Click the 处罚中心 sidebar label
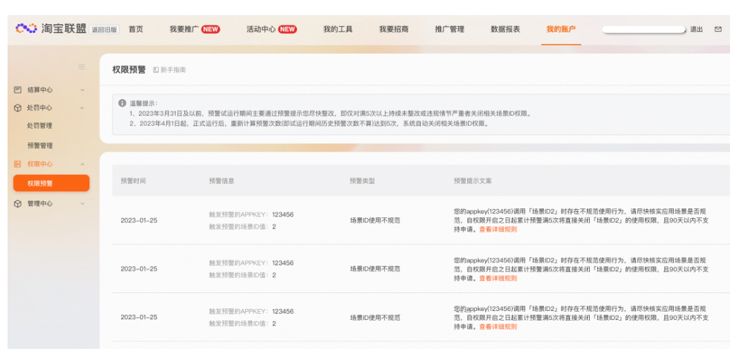 40,108
